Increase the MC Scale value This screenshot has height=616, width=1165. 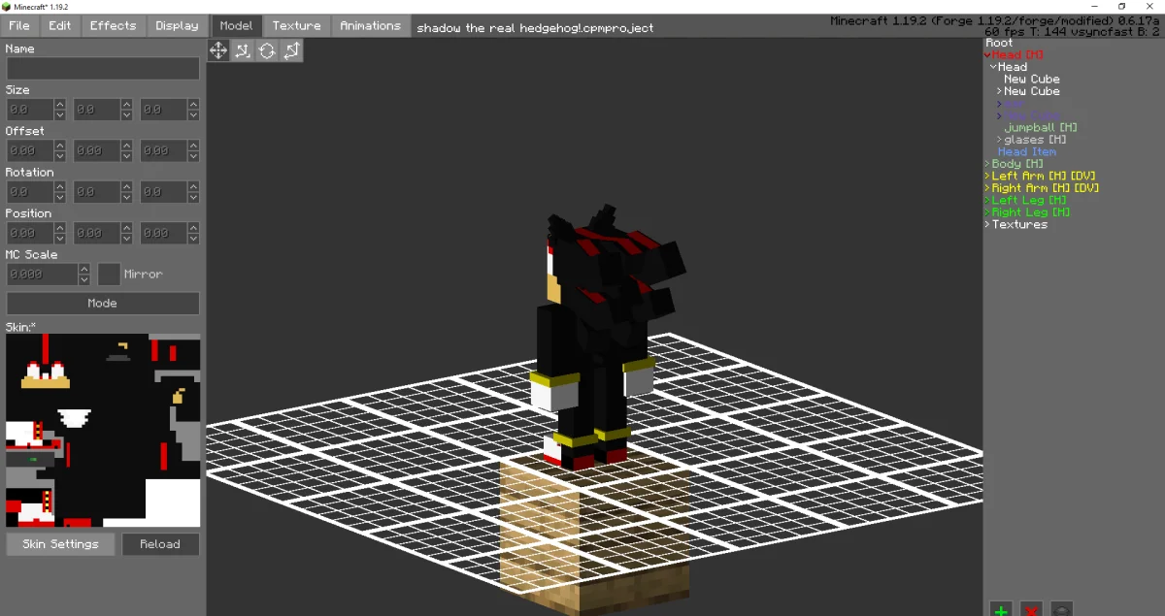point(84,269)
